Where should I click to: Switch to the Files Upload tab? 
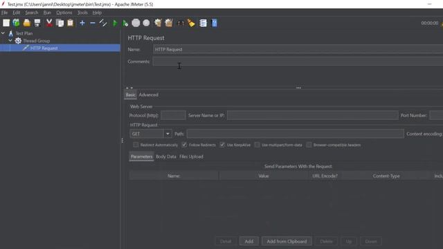pos(191,157)
